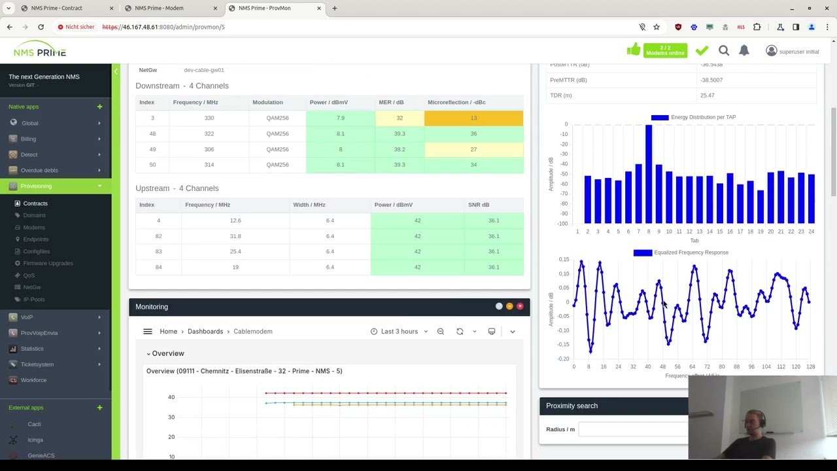Collapse the sidebar using the green arrow
This screenshot has width=837, height=471.
coord(116,71)
